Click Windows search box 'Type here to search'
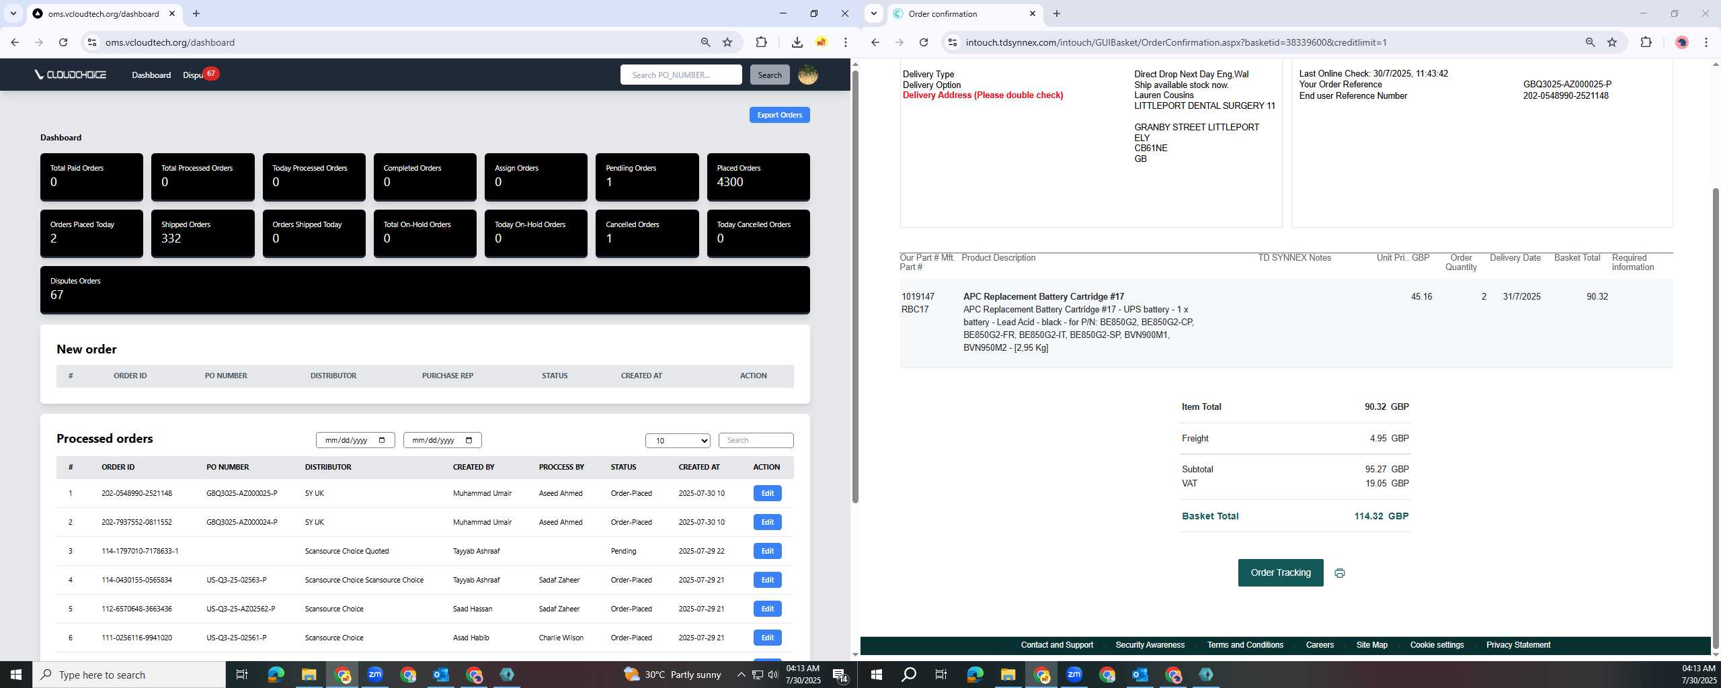1721x688 pixels. tap(129, 675)
